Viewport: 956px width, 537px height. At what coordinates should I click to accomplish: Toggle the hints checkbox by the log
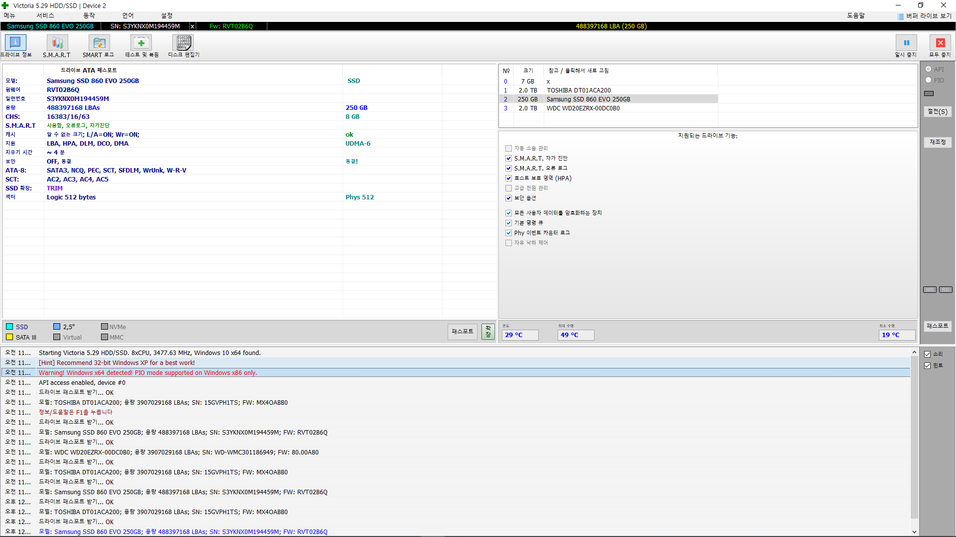tap(927, 366)
